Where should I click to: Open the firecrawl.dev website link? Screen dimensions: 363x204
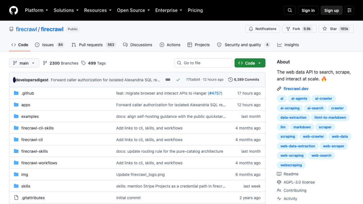point(296,89)
